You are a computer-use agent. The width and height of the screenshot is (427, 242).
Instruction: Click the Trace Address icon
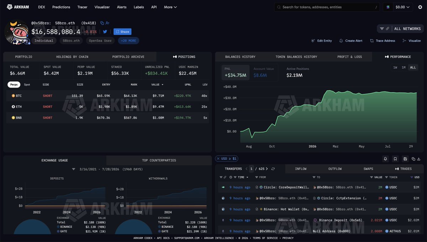[372, 41]
